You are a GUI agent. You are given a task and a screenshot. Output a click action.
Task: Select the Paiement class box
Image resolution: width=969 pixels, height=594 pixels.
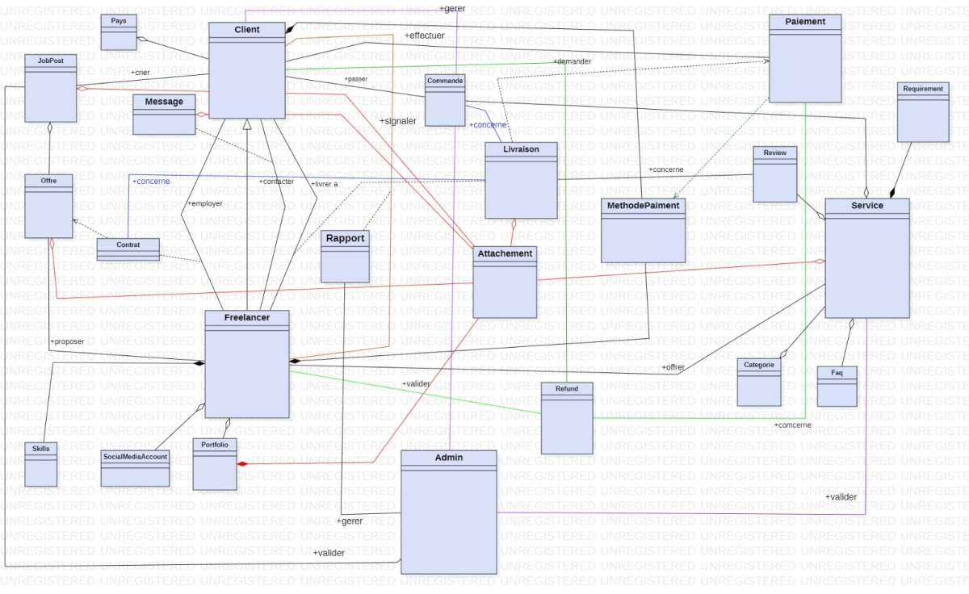[805, 58]
